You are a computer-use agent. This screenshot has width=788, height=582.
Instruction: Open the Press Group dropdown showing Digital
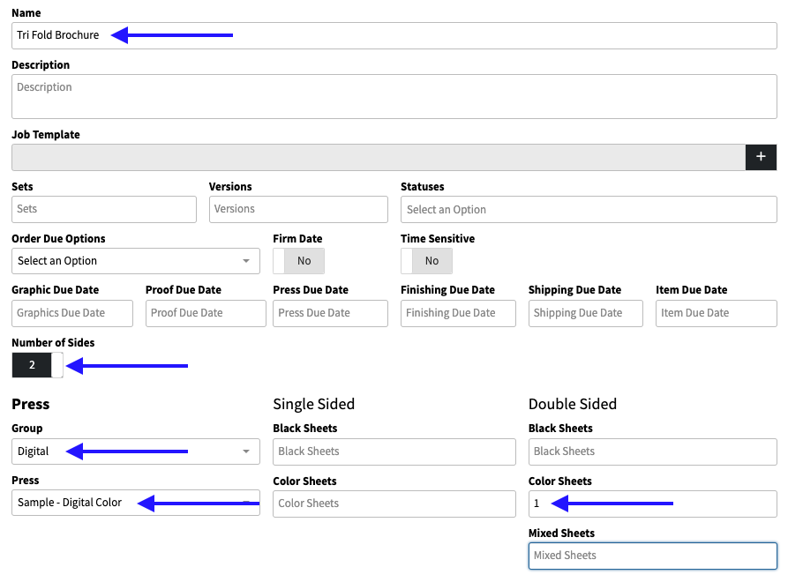click(136, 451)
